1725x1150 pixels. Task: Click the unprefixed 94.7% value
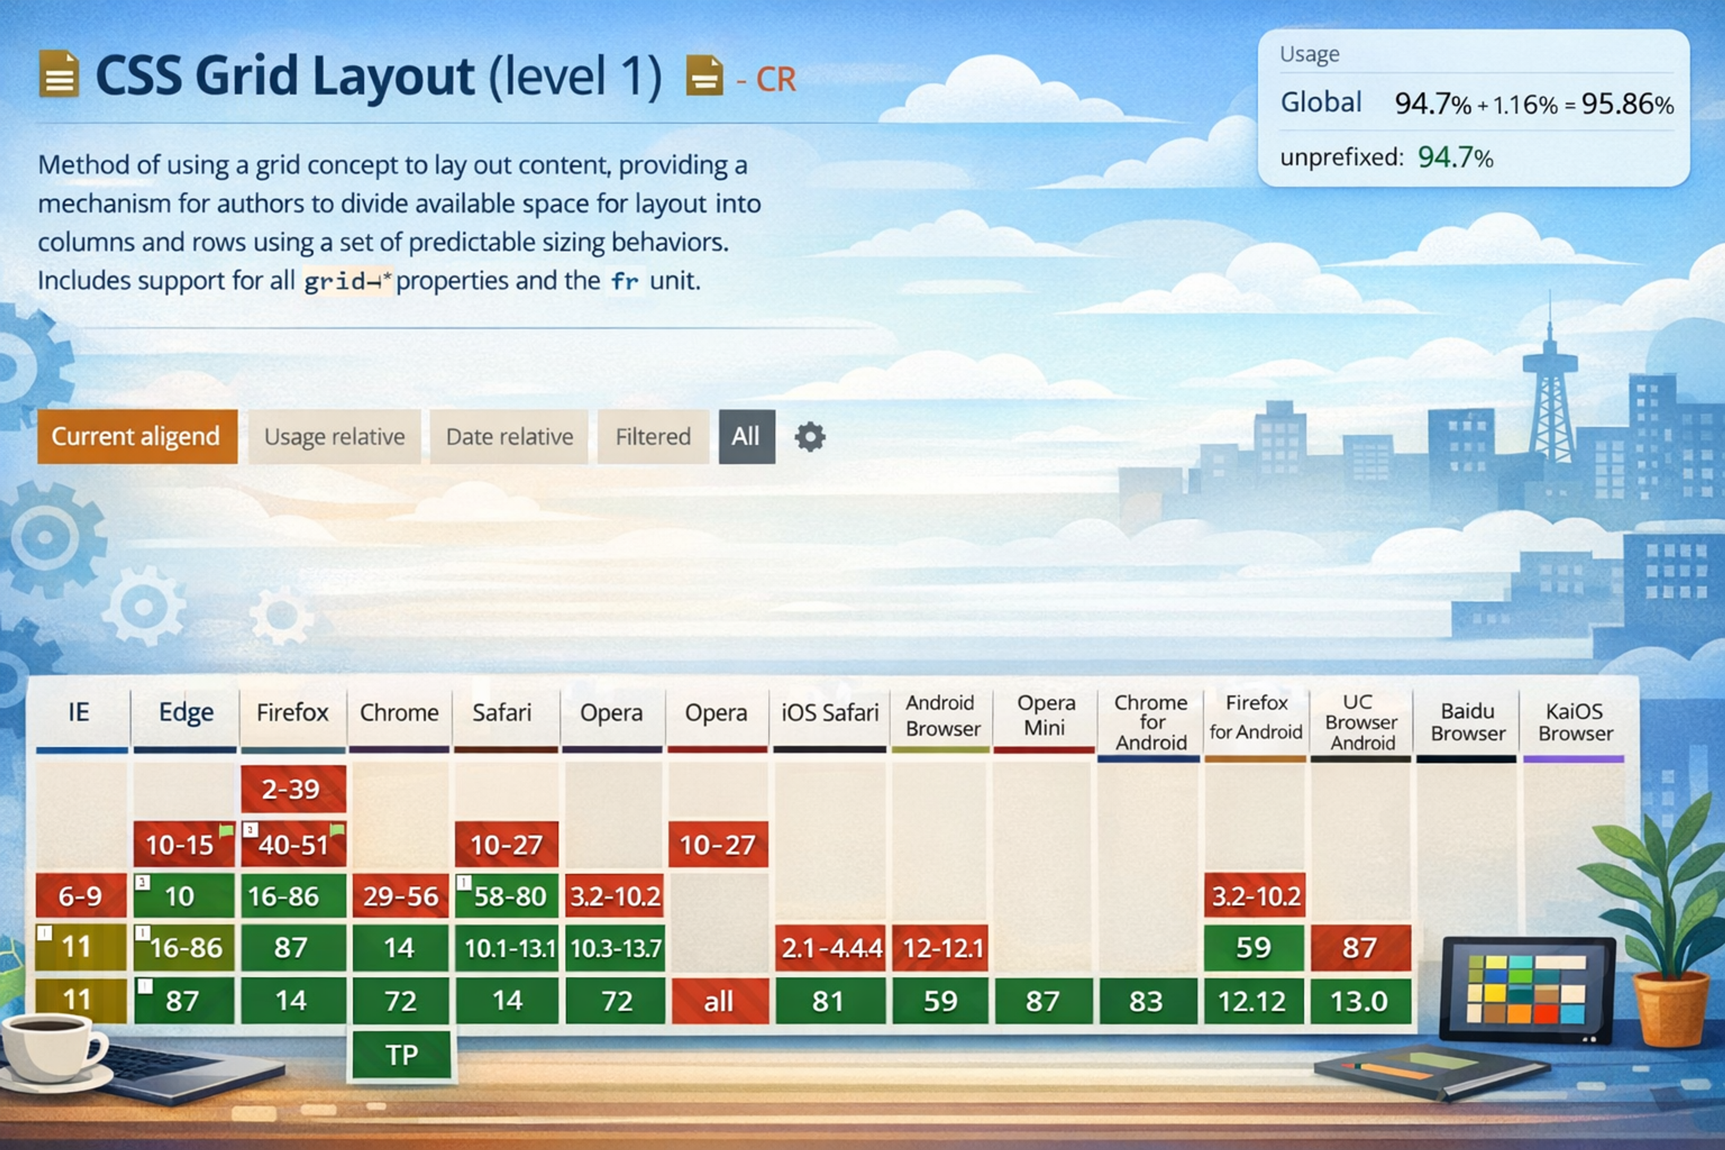click(1455, 157)
